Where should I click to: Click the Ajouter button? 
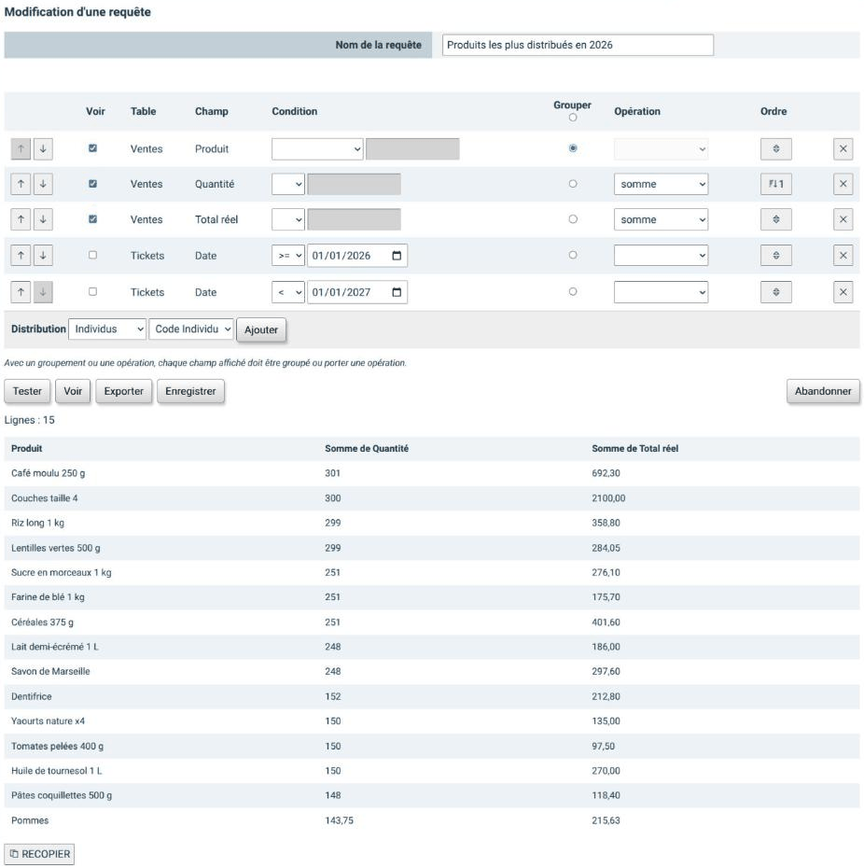click(x=261, y=329)
